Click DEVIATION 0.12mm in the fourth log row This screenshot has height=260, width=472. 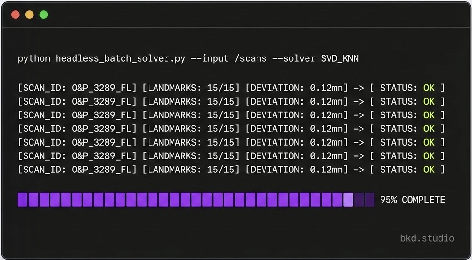(297, 129)
